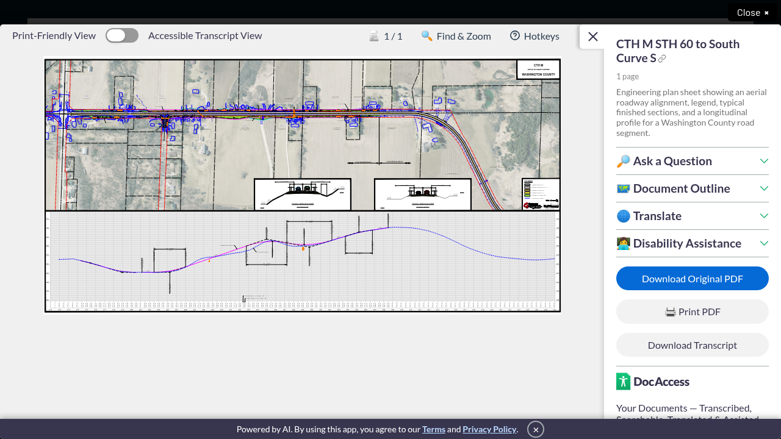Click Download Original PDF button
781x439 pixels.
click(x=693, y=279)
